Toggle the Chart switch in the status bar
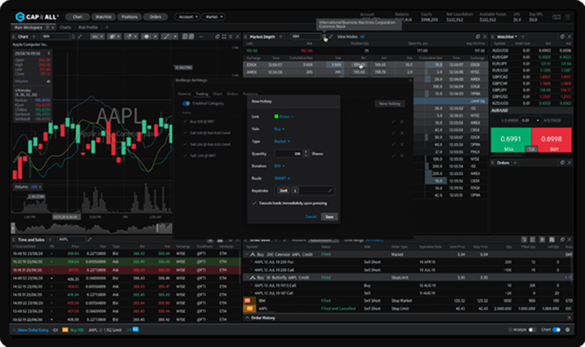585x347 pixels. click(556, 330)
